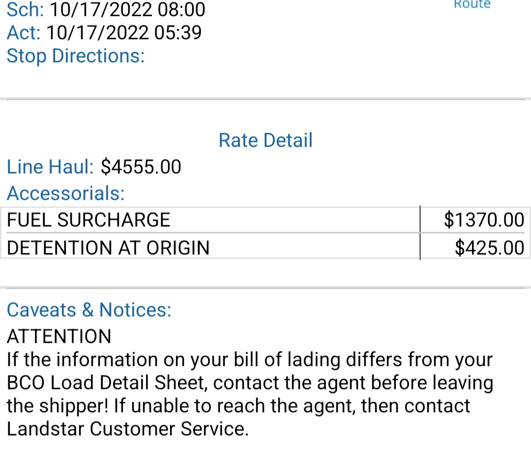Expand the Accessorials section label
This screenshot has height=451, width=531.
(x=66, y=193)
